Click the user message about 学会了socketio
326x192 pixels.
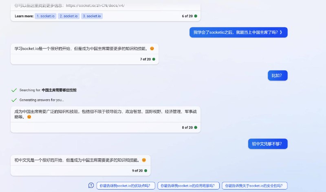tap(238, 32)
